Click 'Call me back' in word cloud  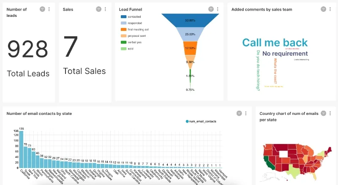click(x=275, y=42)
